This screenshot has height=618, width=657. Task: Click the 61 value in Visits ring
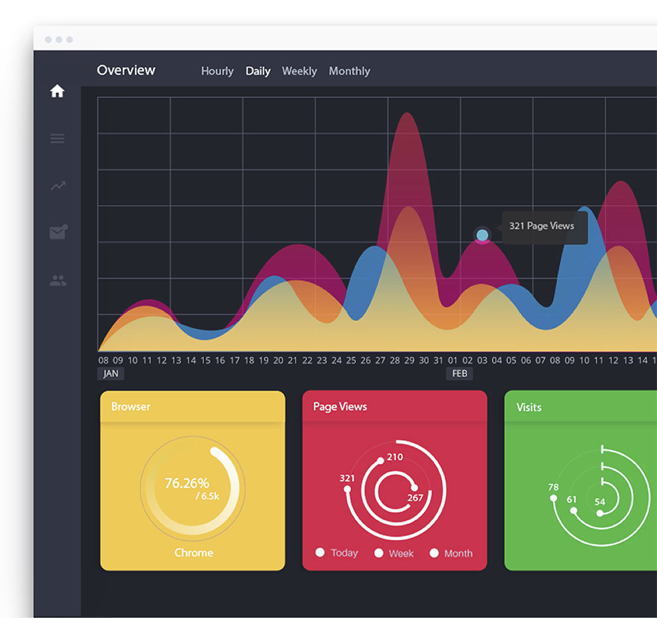click(572, 499)
